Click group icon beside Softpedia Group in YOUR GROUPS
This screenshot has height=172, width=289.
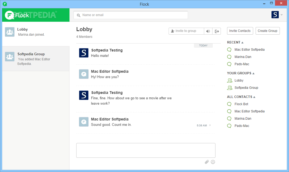[230, 88]
